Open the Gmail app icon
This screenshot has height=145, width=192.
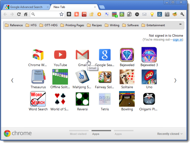tap(82, 55)
